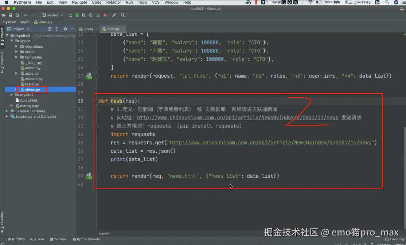The image size is (406, 245).
Task: Expand the apps.py node
Action: (x=16, y=73)
